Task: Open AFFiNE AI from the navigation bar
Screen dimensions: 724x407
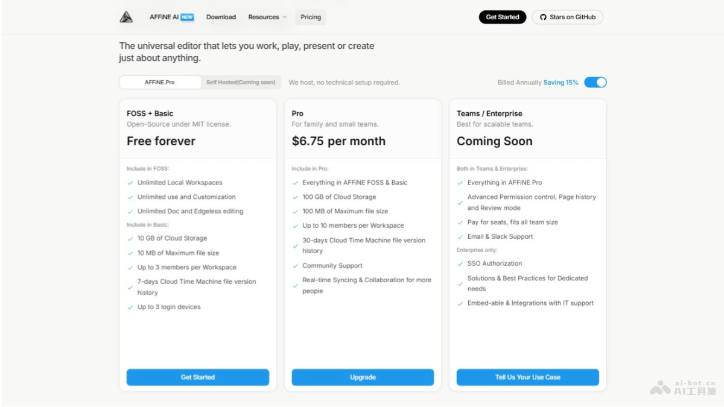Action: pos(164,17)
